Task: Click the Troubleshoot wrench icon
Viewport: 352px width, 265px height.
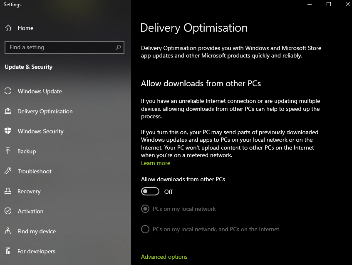Action: 8,171
